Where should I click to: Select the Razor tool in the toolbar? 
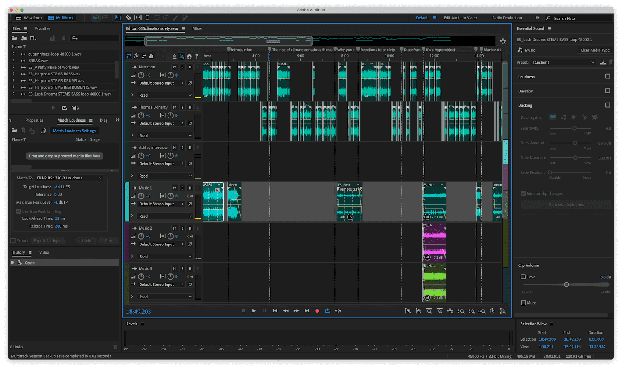(128, 17)
